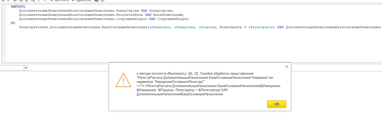Expand the dropdown arrow below the editor
The height and width of the screenshot is (118, 382).
click(26, 68)
